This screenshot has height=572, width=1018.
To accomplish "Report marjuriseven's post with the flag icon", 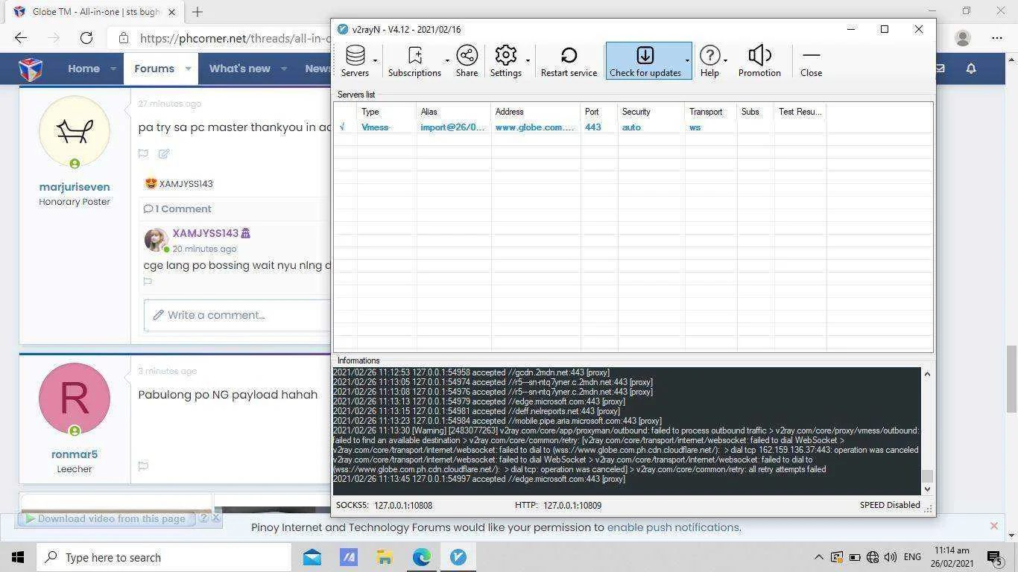I will 143,153.
